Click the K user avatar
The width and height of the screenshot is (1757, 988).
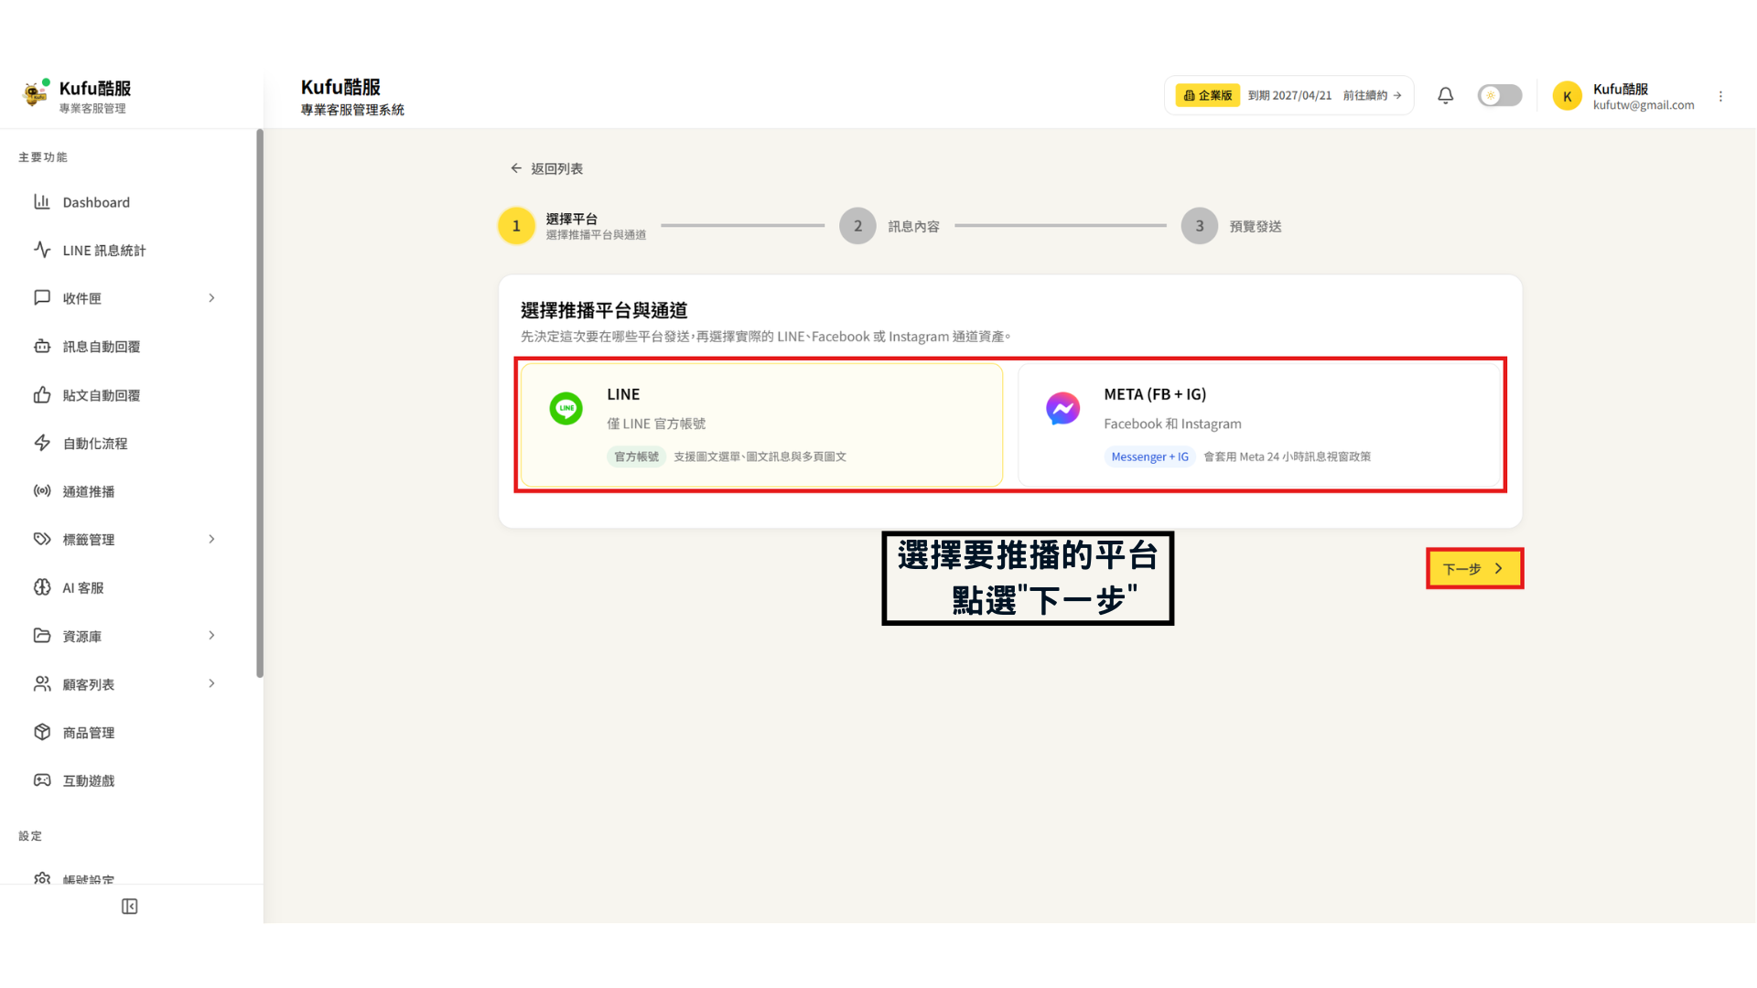(1568, 96)
